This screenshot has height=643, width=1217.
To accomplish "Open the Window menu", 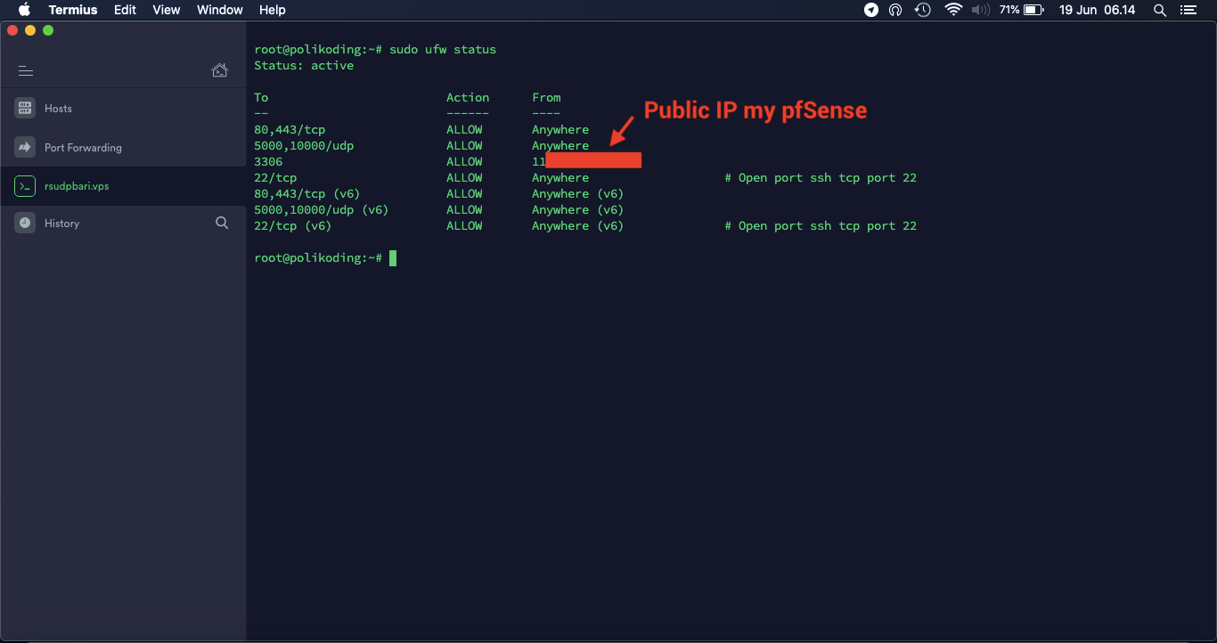I will pos(220,10).
